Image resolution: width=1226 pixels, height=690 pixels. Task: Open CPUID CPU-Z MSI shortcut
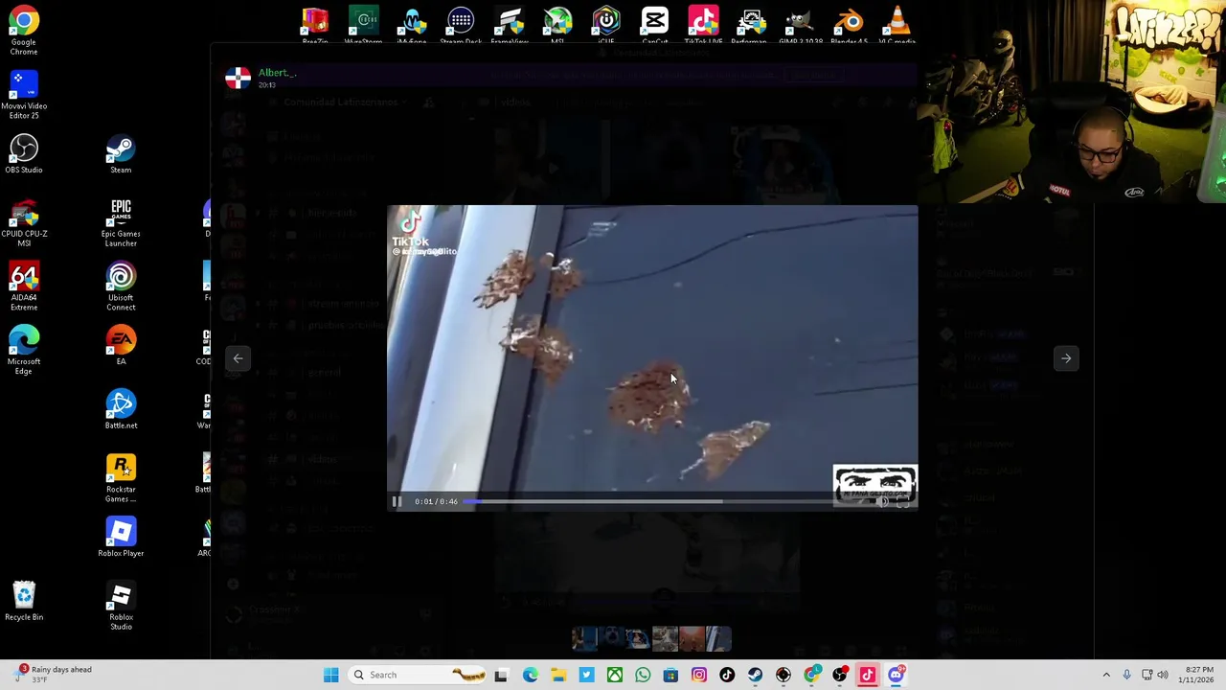[24, 221]
